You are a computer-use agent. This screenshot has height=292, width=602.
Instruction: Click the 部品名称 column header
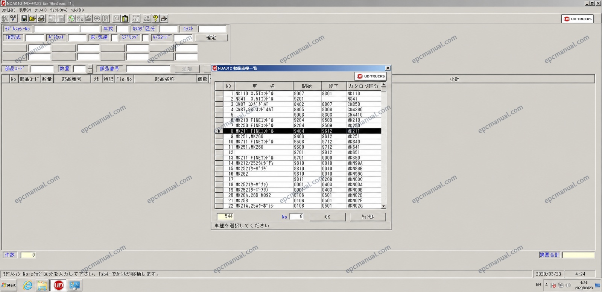point(165,79)
